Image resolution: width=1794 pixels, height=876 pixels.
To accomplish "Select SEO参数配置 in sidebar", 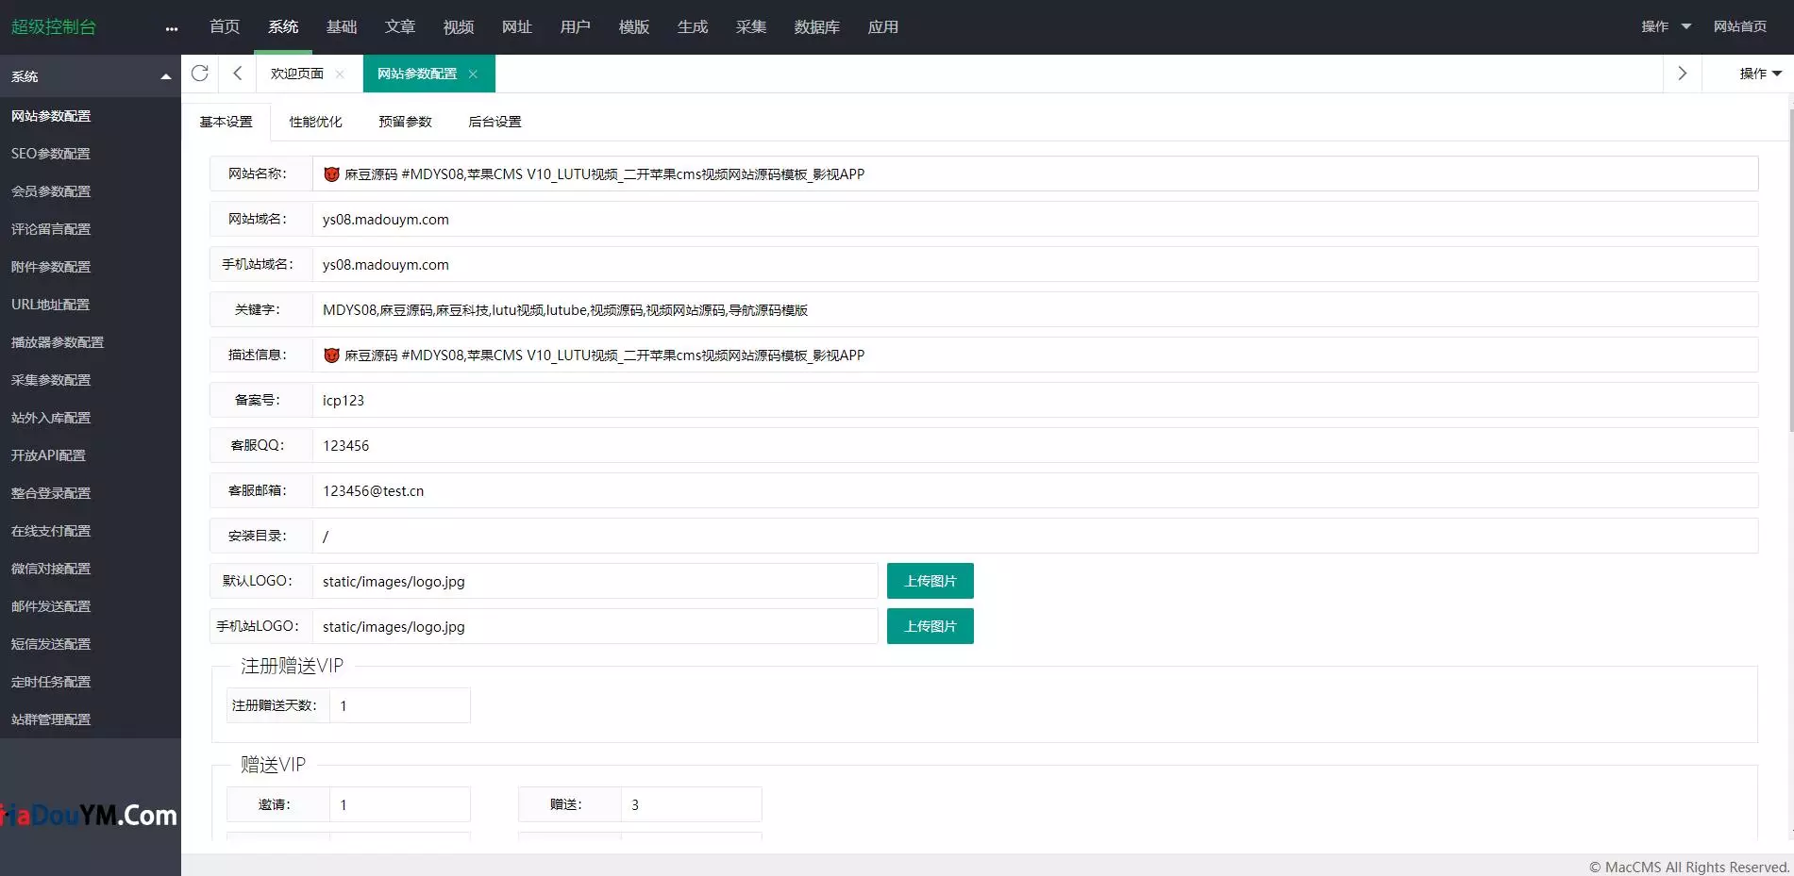I will point(51,154).
